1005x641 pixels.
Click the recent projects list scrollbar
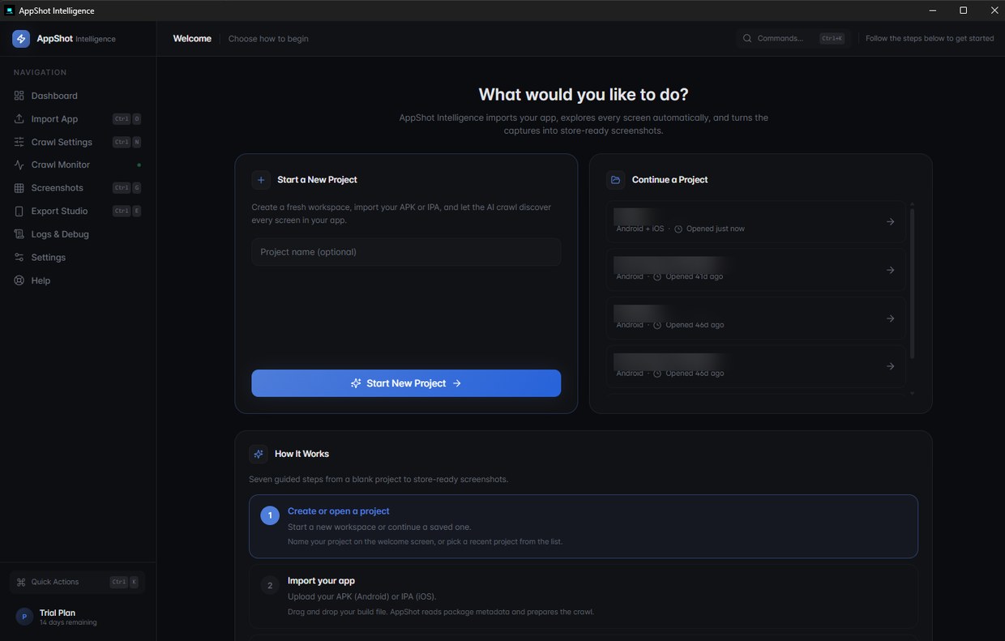(x=913, y=284)
